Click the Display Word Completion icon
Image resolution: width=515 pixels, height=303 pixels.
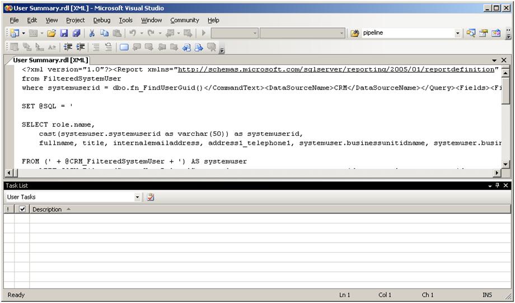tap(52, 47)
